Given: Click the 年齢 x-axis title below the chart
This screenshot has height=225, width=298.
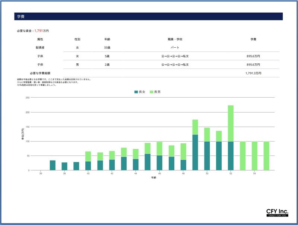Looking at the screenshot, I should pos(153,178).
